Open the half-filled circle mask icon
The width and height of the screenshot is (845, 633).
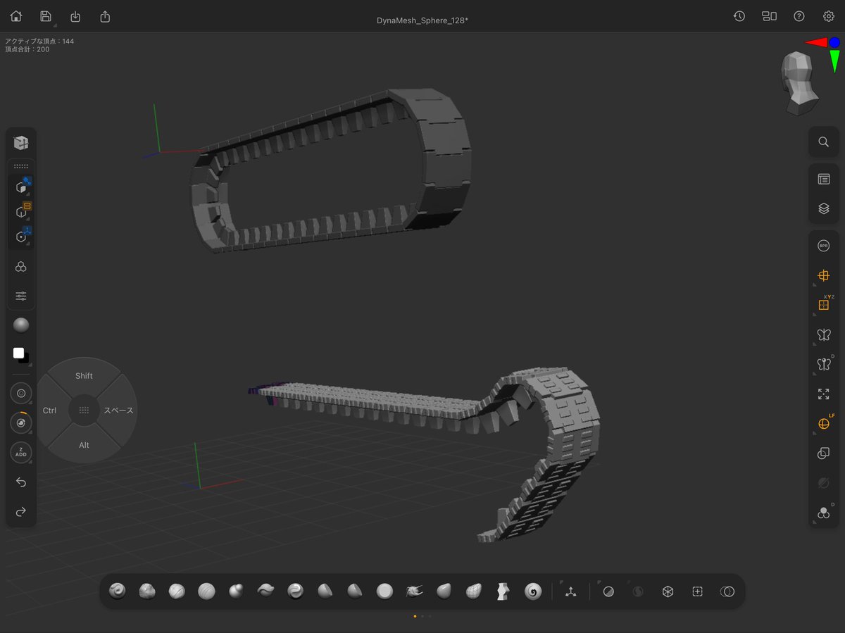point(608,591)
